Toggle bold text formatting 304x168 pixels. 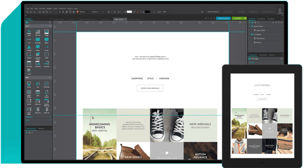(109, 12)
